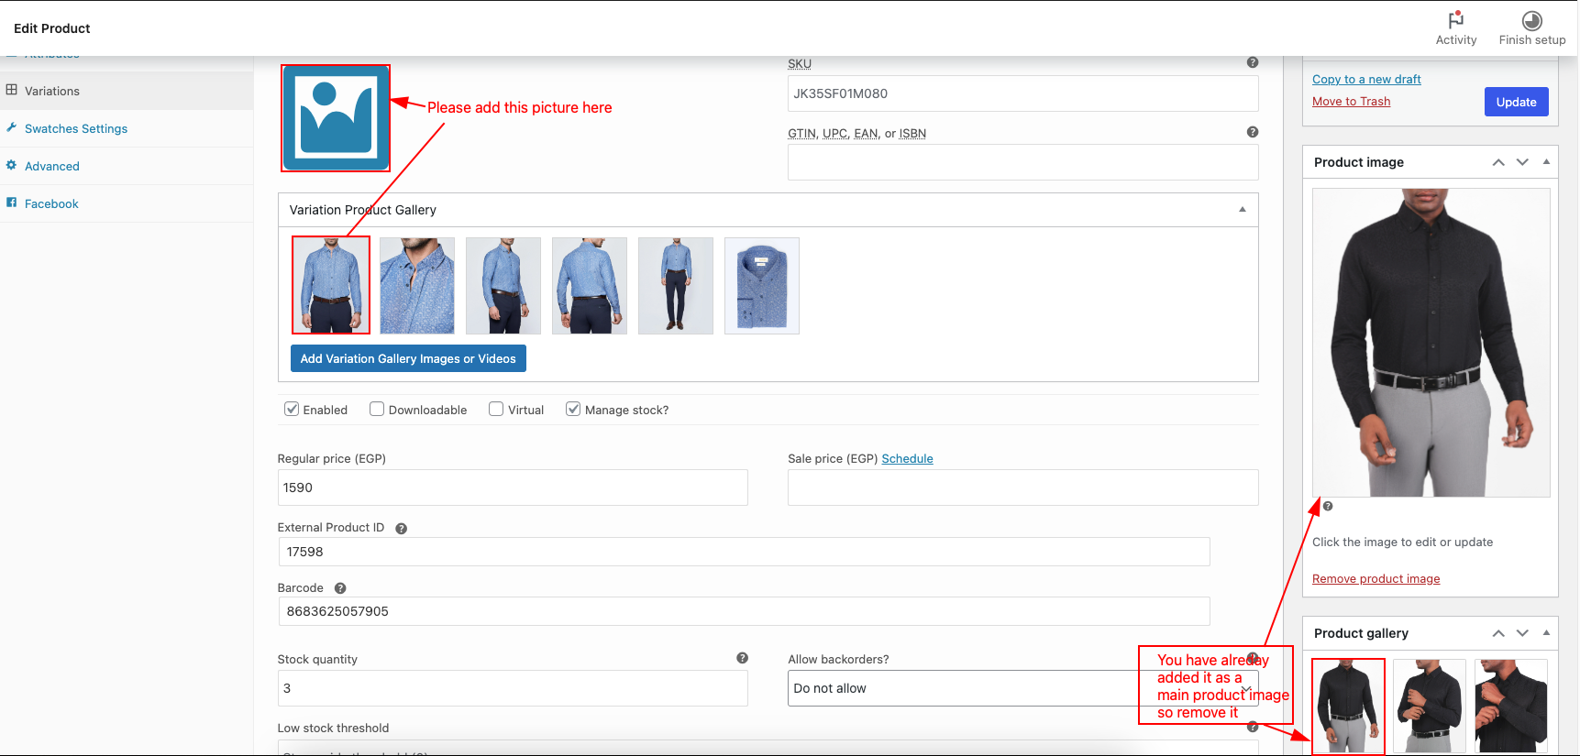Image resolution: width=1580 pixels, height=756 pixels.
Task: Click Add Variation Gallery Images or Videos
Action: pos(408,358)
